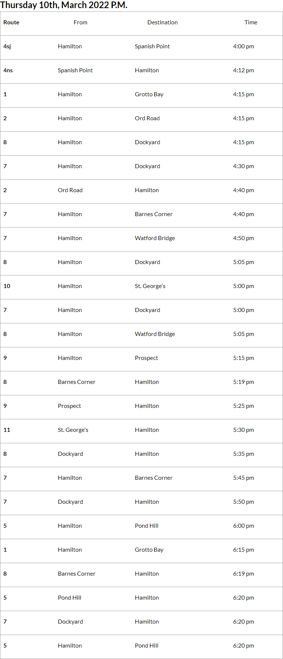Screen dimensions: 283x659
Task: Click the 6:15 pm Grotto Bay time
Action: coord(243,550)
